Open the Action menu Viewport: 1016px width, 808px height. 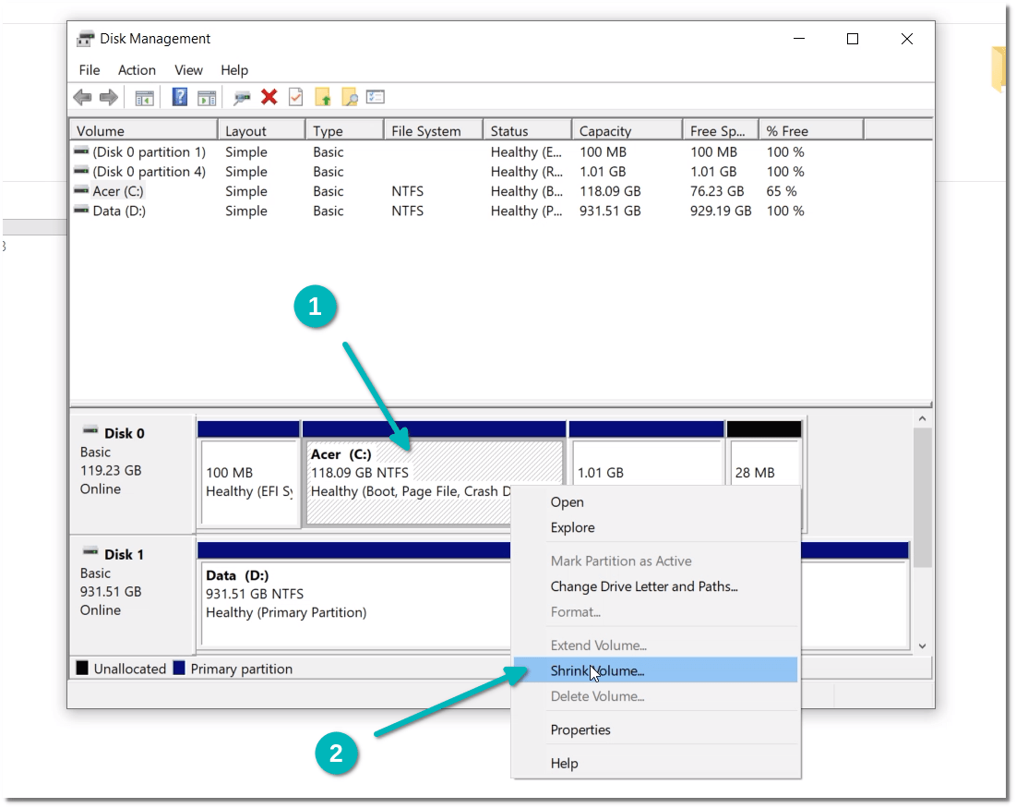[137, 70]
